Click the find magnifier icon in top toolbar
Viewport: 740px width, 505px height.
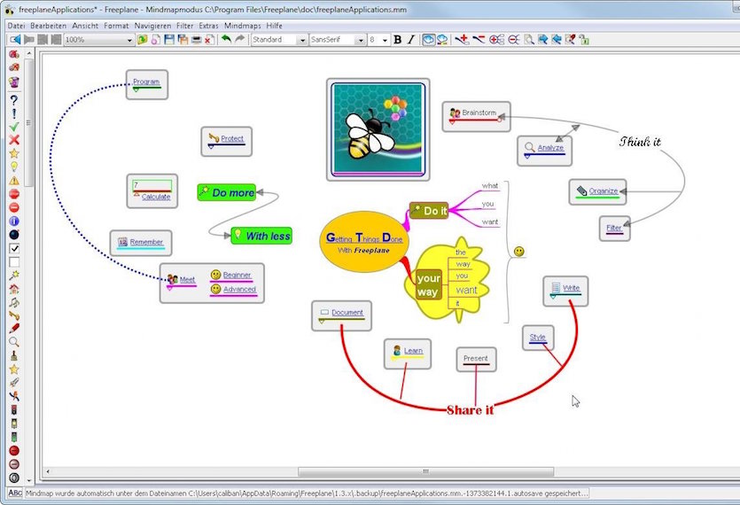pyautogui.click(x=529, y=40)
